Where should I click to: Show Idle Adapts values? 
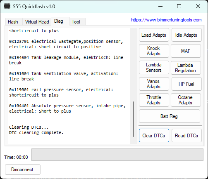186,35
